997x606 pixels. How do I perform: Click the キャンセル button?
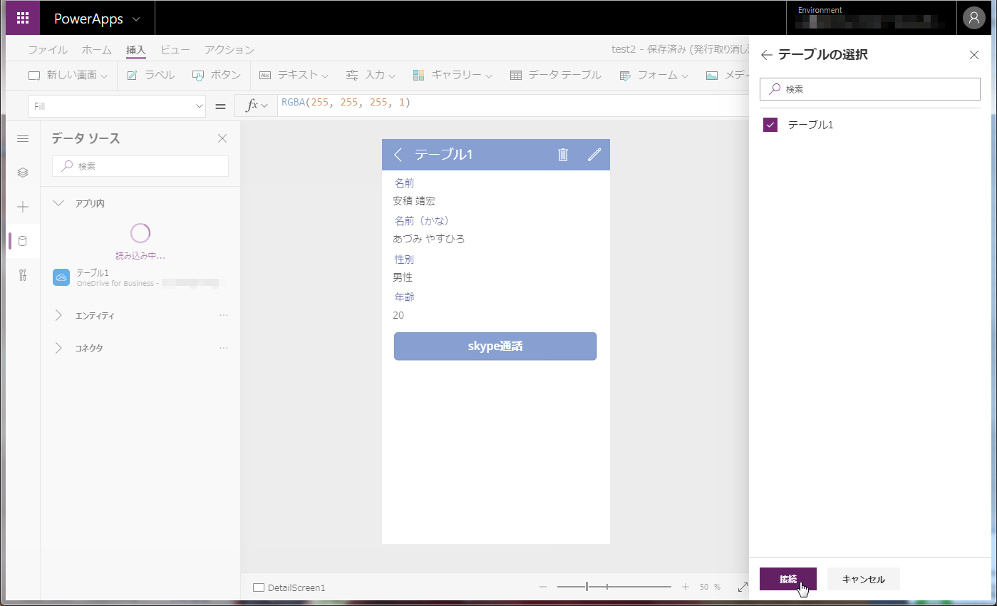click(x=864, y=579)
